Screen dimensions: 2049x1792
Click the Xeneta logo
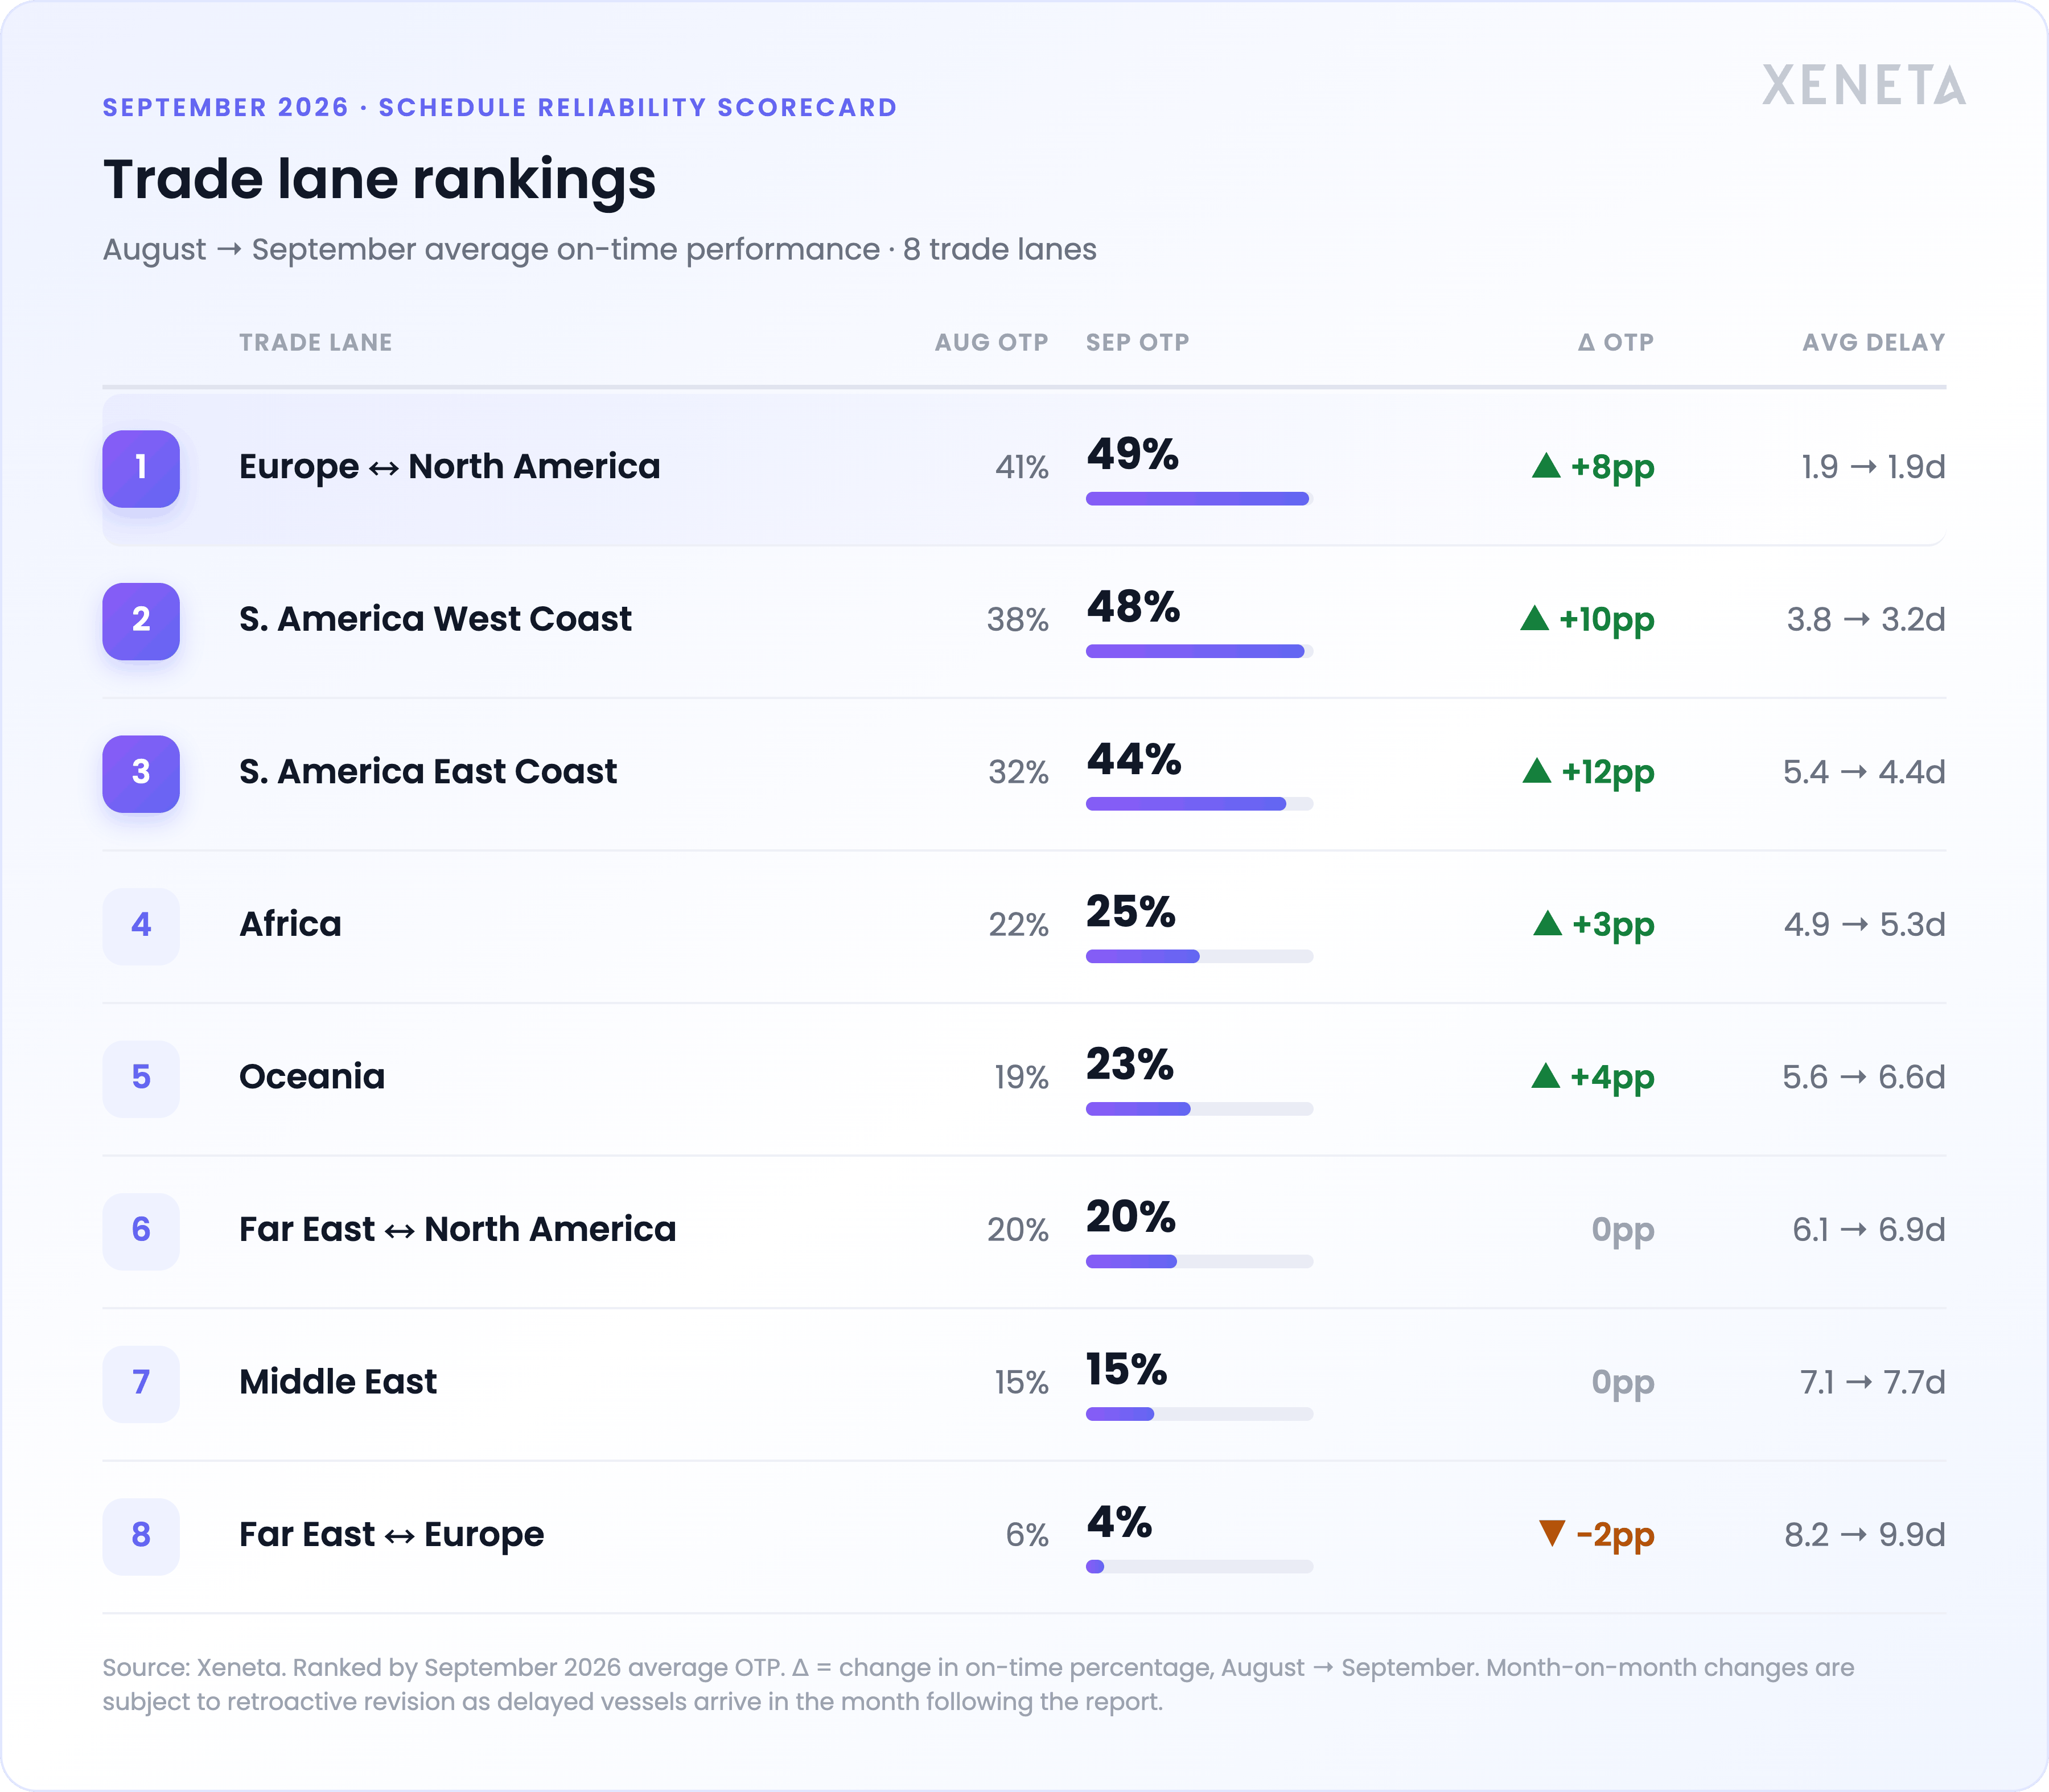point(1863,85)
